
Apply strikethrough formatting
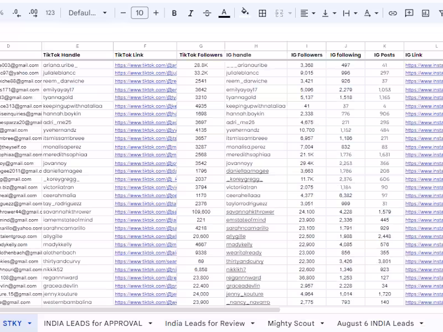[x=207, y=13]
